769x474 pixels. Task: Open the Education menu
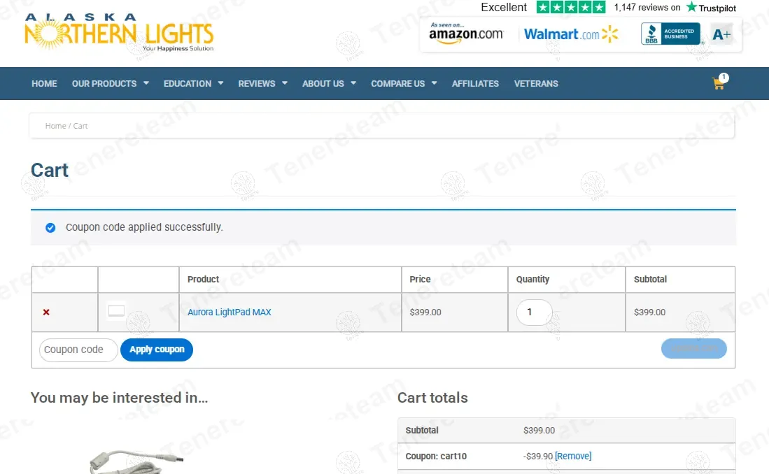click(188, 84)
